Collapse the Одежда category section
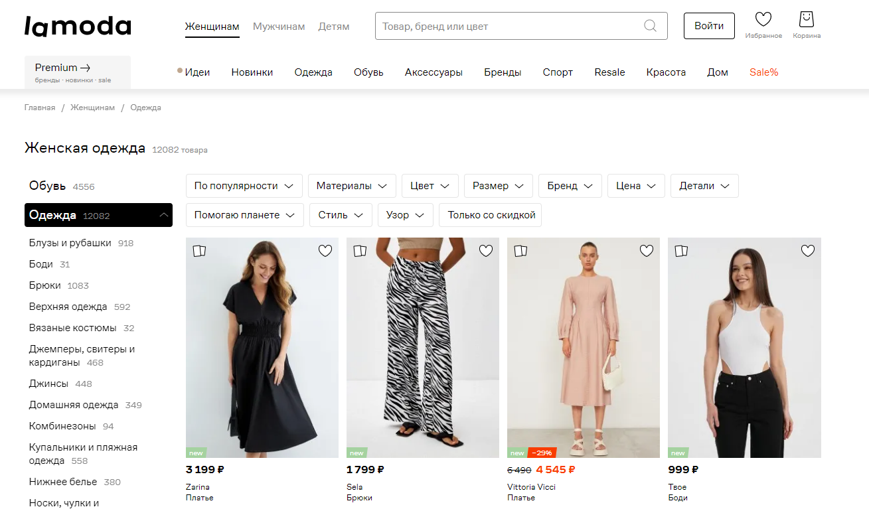The height and width of the screenshot is (511, 869). pos(163,215)
